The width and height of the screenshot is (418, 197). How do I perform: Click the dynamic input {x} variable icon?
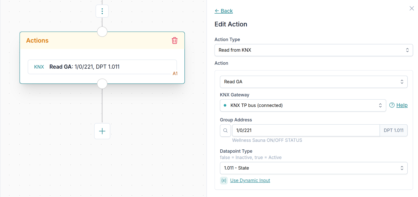point(224,180)
